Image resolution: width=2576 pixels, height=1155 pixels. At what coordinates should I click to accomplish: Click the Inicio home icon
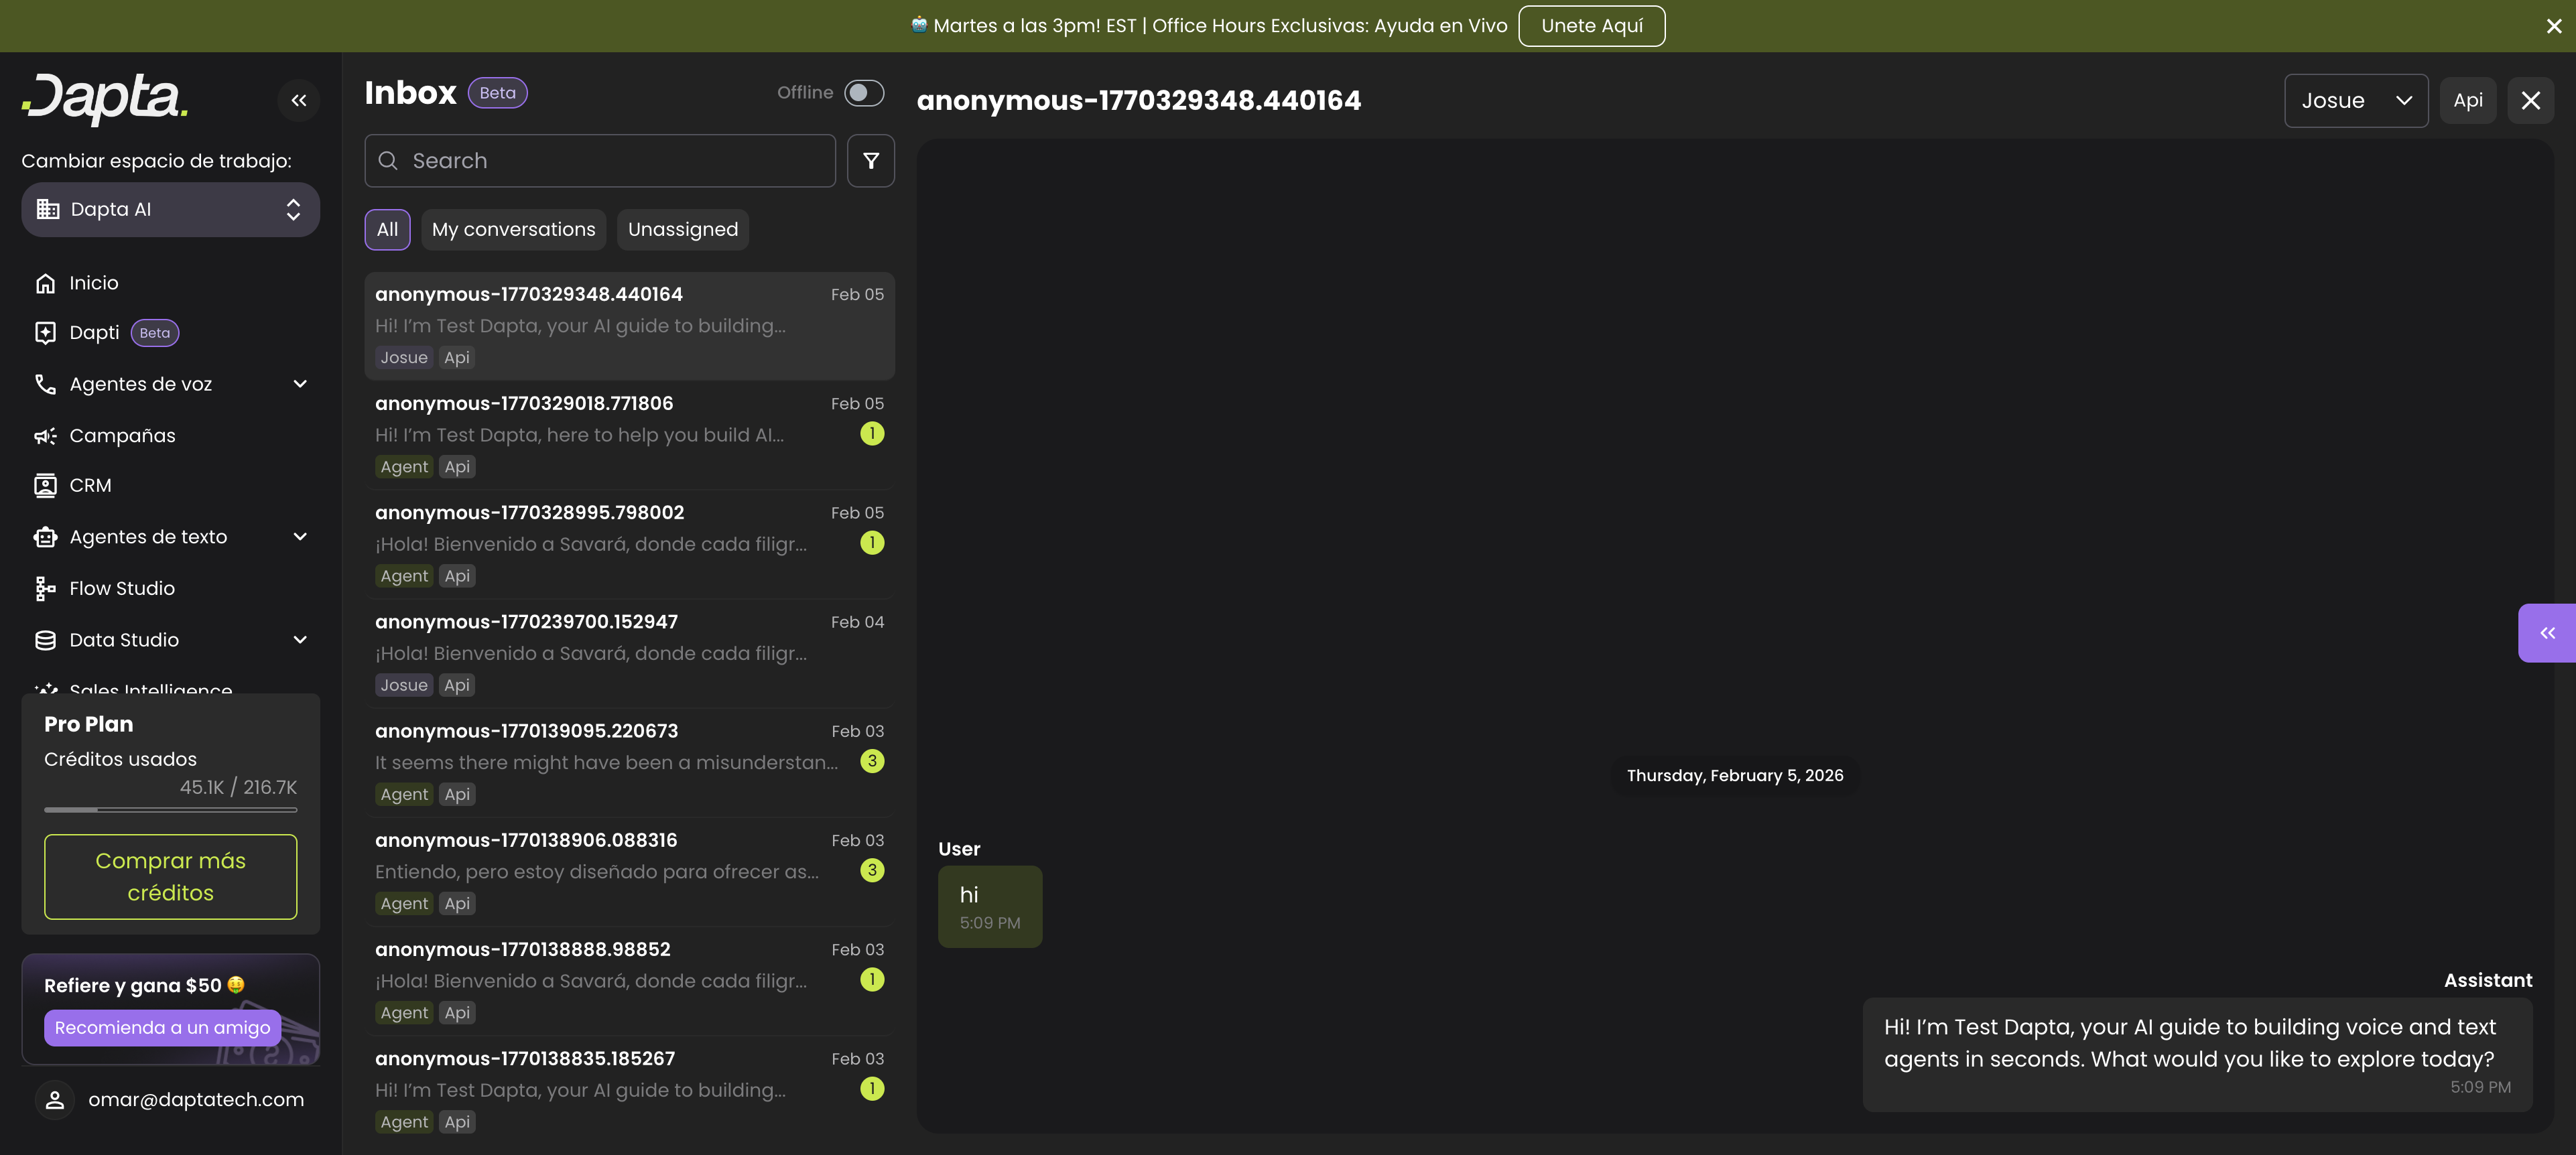[45, 283]
